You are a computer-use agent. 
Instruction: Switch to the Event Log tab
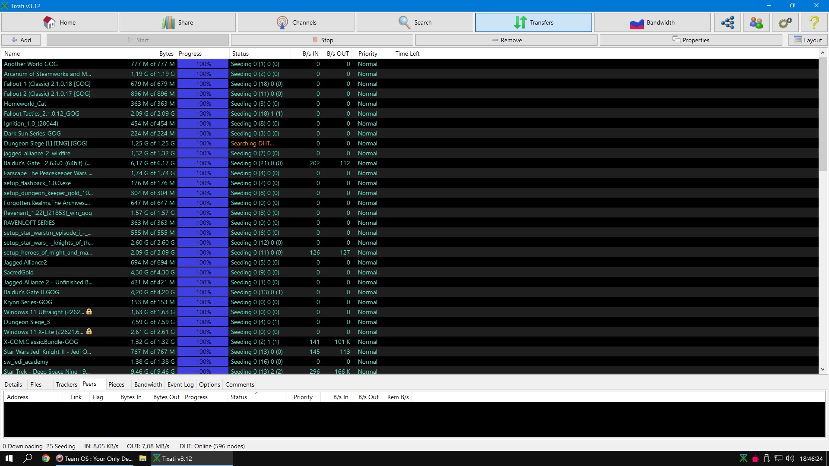pyautogui.click(x=180, y=384)
